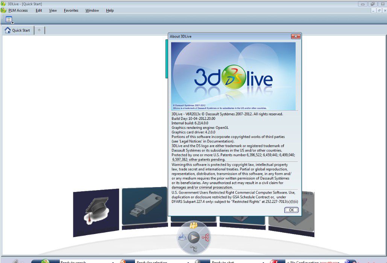Screen dimensions: 387x263
Task: Add a new tab with plus button
Action: pos(39,30)
